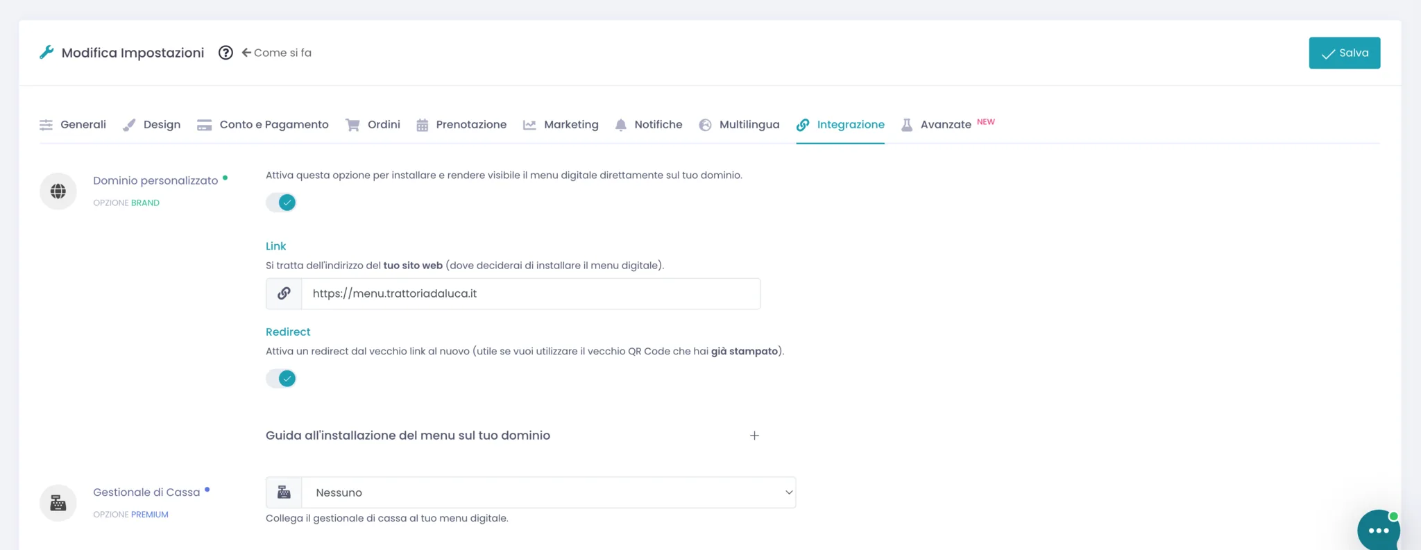
Task: Click the OPZIONE BRAND label
Action: [126, 203]
